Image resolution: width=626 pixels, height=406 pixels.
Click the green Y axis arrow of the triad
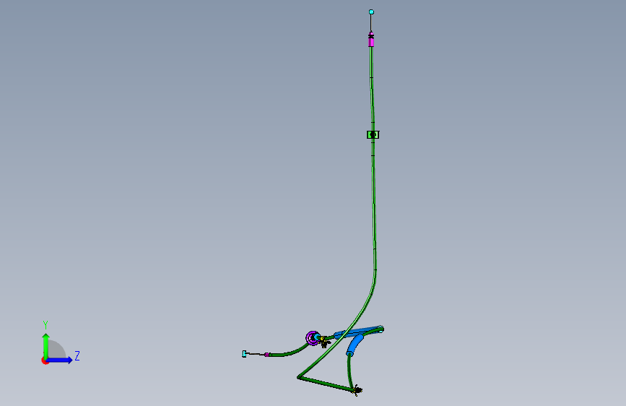click(46, 345)
